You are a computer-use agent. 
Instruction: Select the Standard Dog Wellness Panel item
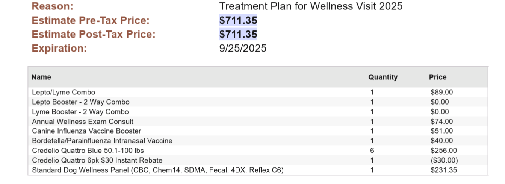point(158,170)
